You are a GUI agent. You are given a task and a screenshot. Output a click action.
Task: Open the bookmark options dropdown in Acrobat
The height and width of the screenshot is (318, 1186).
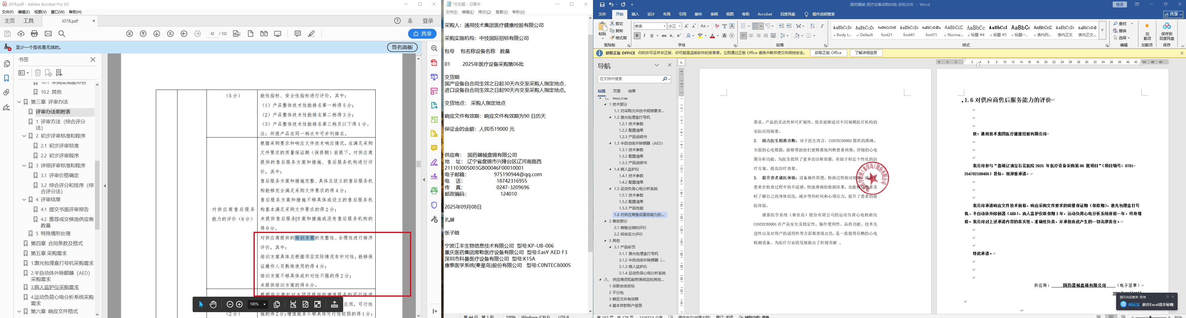tap(23, 73)
